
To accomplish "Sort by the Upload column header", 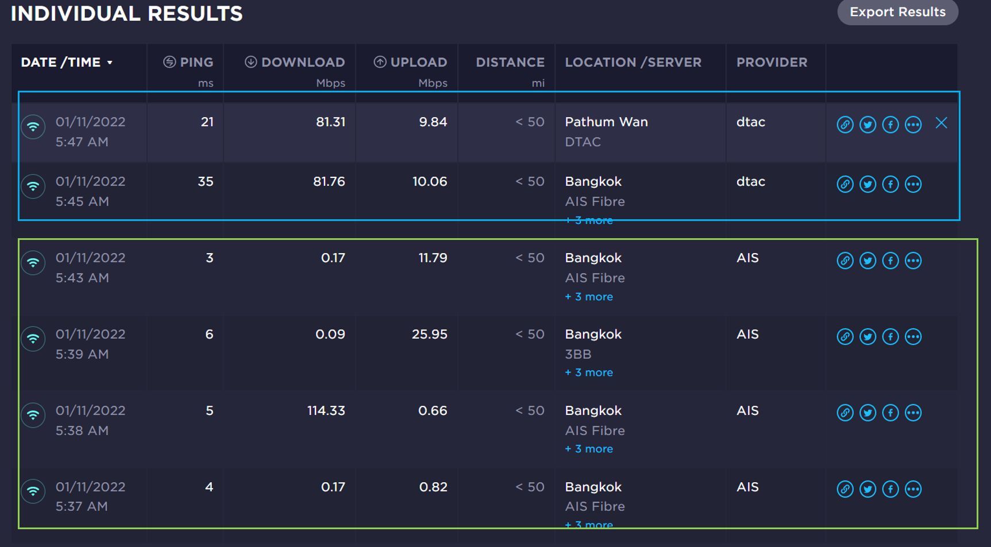I will coord(410,62).
